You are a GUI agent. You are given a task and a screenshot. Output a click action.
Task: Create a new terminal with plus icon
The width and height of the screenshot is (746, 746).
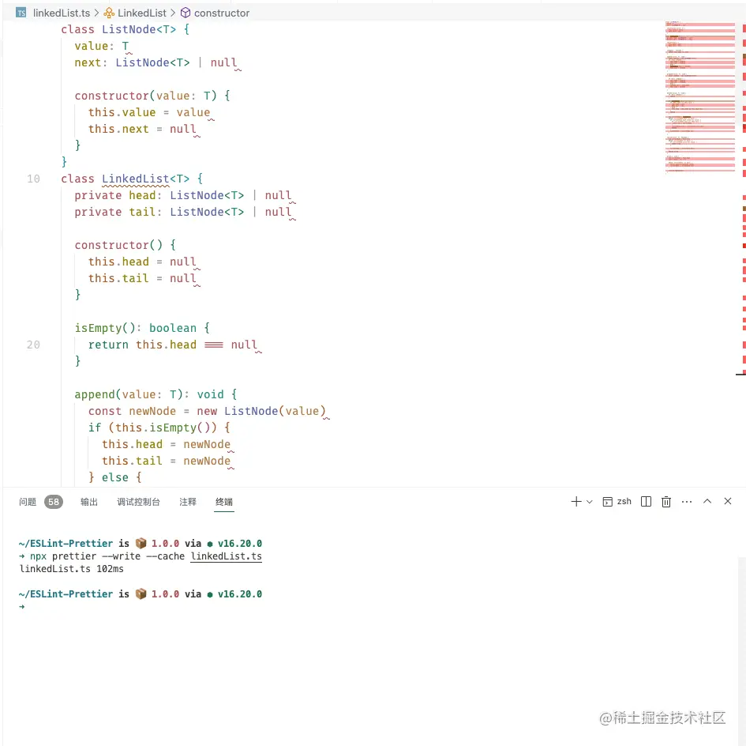[x=576, y=502]
